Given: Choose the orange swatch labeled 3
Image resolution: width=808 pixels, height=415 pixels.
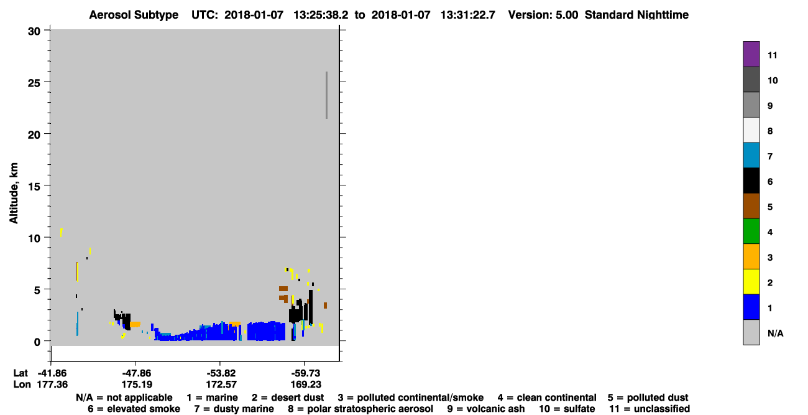Looking at the screenshot, I should coord(751,256).
